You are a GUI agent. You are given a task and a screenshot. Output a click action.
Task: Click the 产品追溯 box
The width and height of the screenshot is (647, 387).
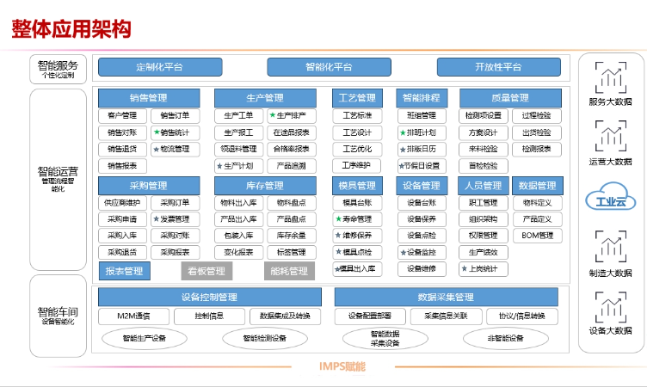pos(292,166)
